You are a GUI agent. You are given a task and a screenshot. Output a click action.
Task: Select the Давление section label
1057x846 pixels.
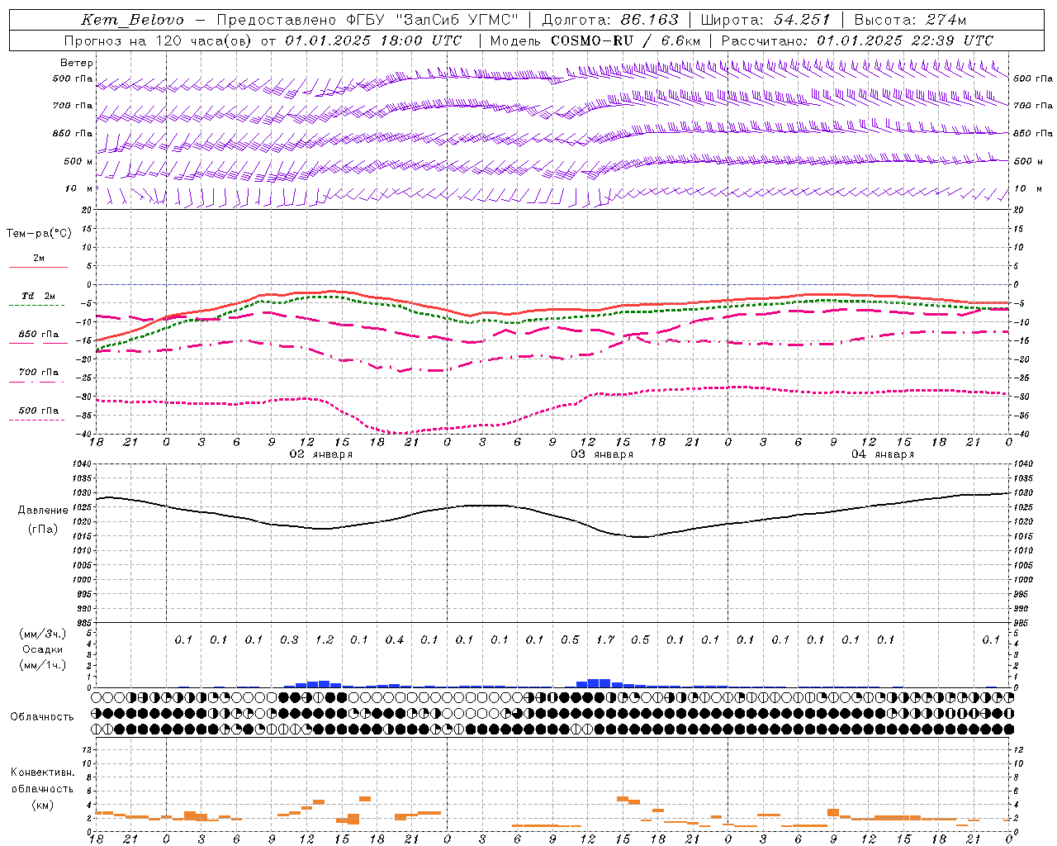click(43, 511)
